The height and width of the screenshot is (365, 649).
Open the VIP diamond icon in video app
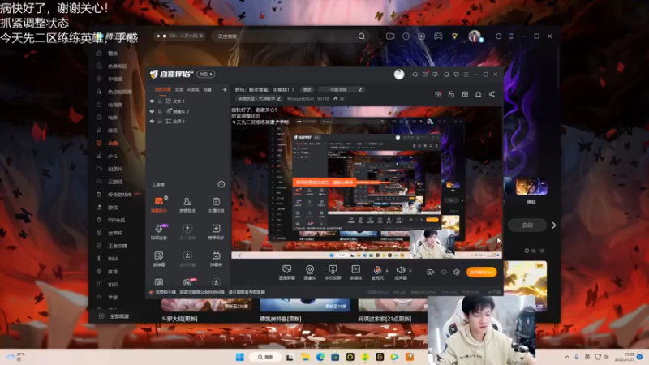point(454,36)
